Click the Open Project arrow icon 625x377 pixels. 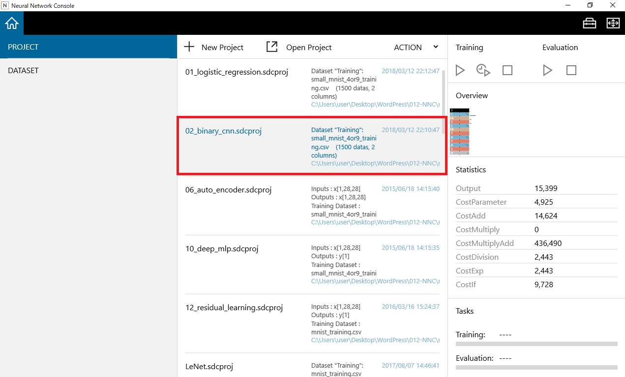click(272, 47)
